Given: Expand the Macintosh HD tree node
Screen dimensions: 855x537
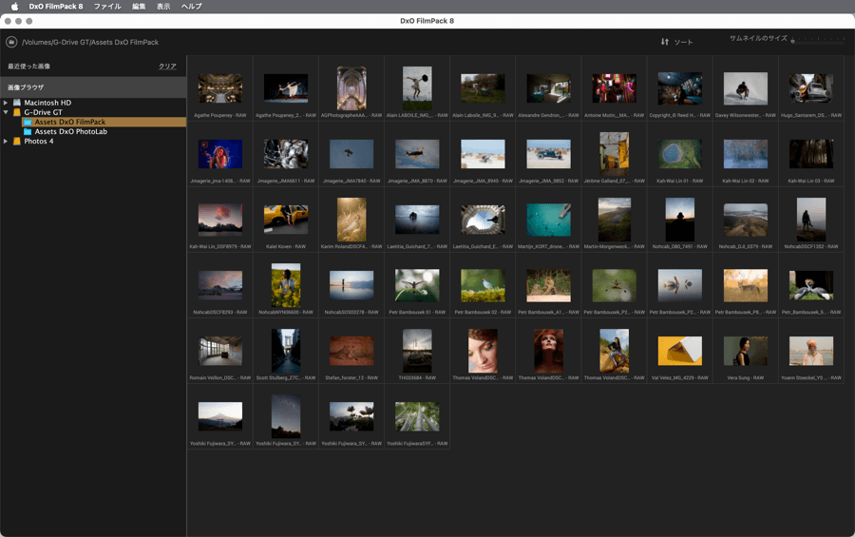Looking at the screenshot, I should click(6, 103).
